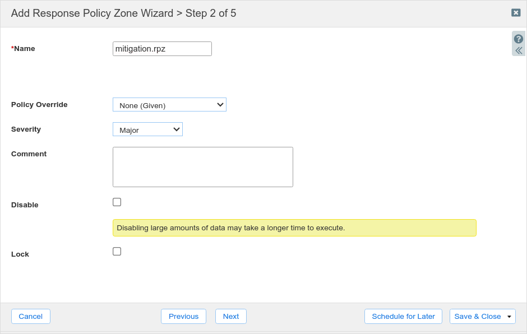
Task: Open the Policy Override dropdown
Action: tap(169, 105)
